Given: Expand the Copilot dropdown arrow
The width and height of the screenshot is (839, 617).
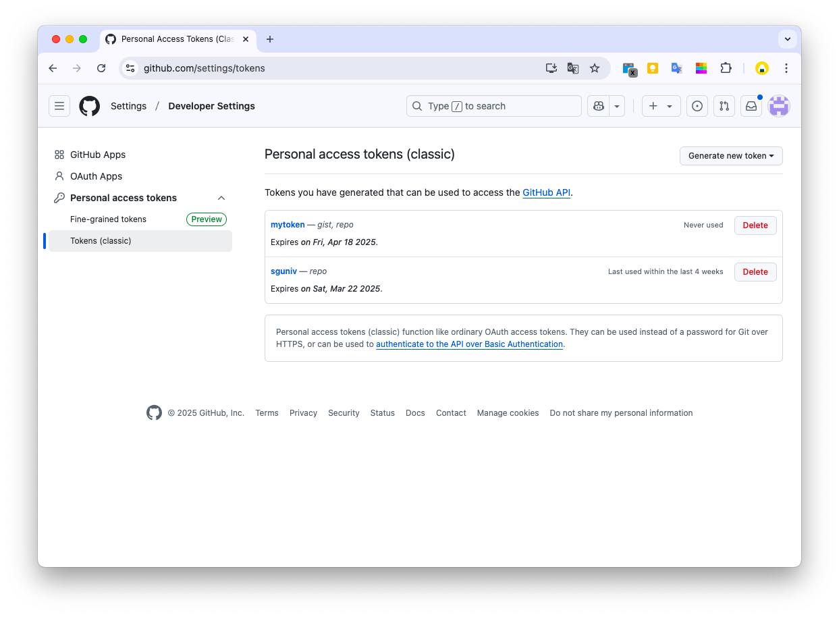Looking at the screenshot, I should coord(617,106).
